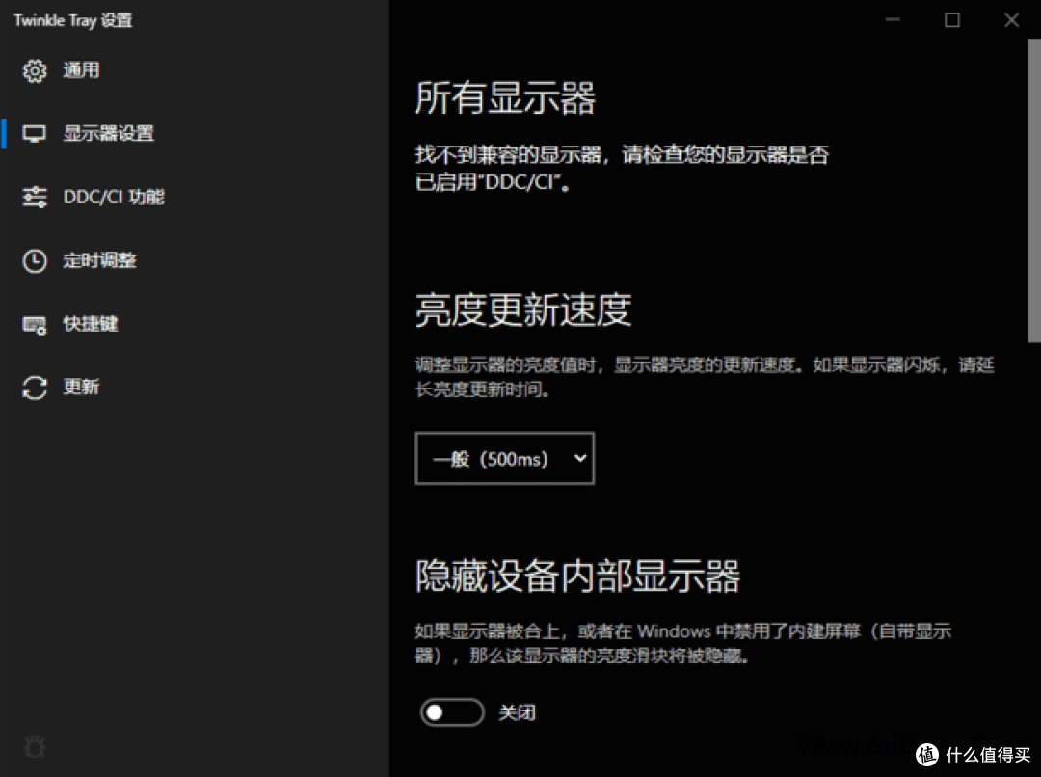Click the 亮度更新速度 heading
The image size is (1041, 777).
pos(523,310)
